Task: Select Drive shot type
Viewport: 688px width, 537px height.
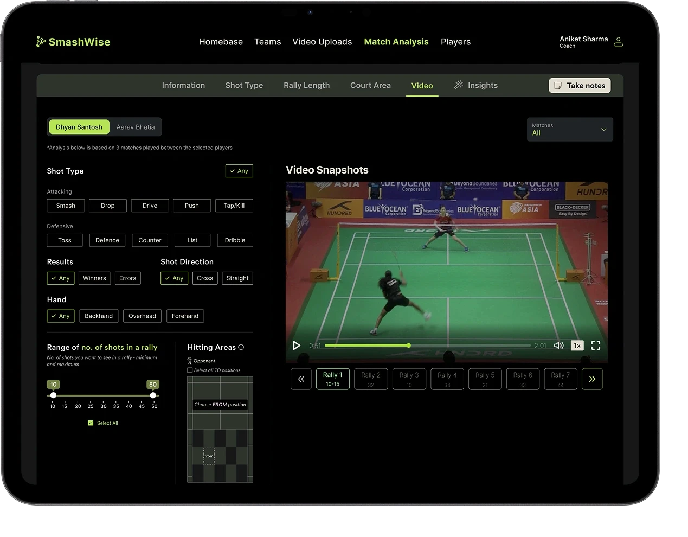Action: click(150, 206)
